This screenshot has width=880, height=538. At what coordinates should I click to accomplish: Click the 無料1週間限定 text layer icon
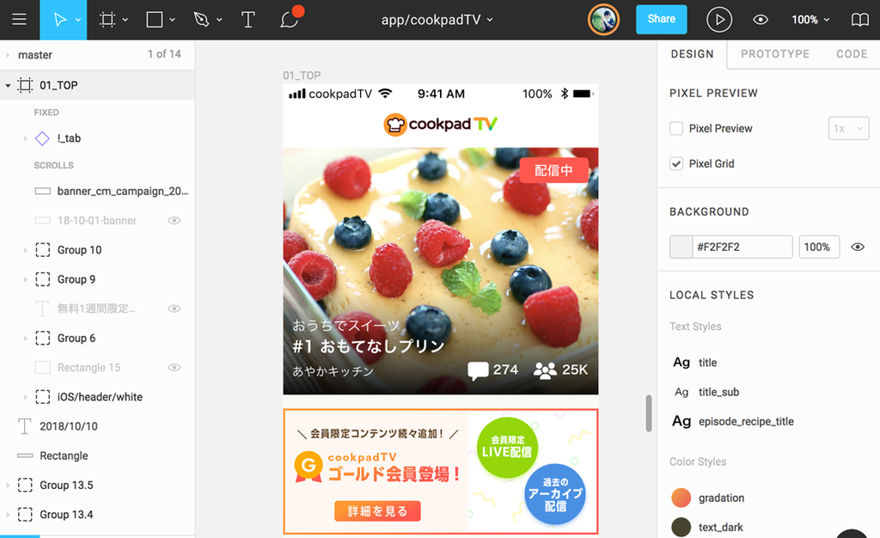coord(42,309)
